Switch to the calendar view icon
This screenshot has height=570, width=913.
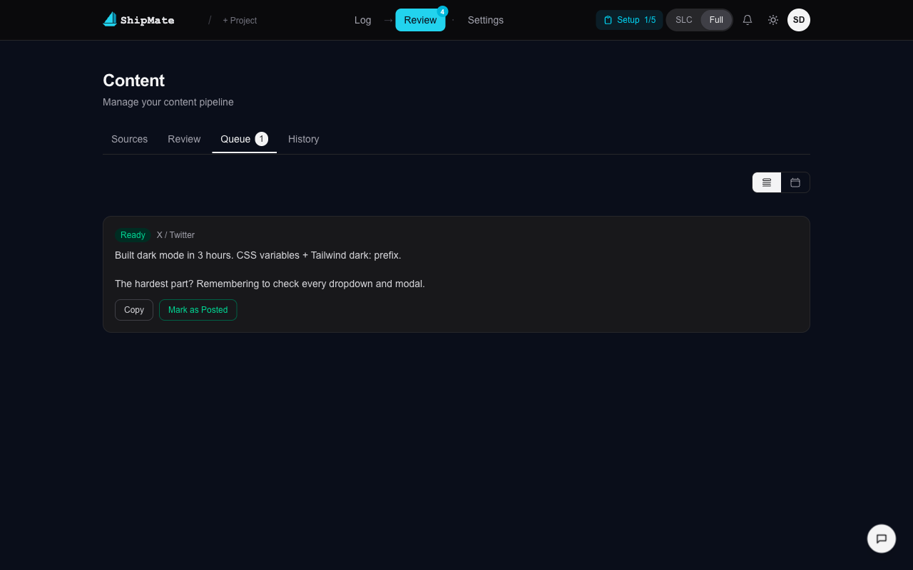tap(795, 182)
